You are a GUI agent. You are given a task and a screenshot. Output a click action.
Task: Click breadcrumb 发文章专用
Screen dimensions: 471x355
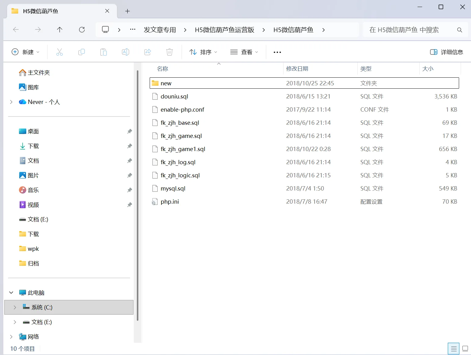(160, 30)
